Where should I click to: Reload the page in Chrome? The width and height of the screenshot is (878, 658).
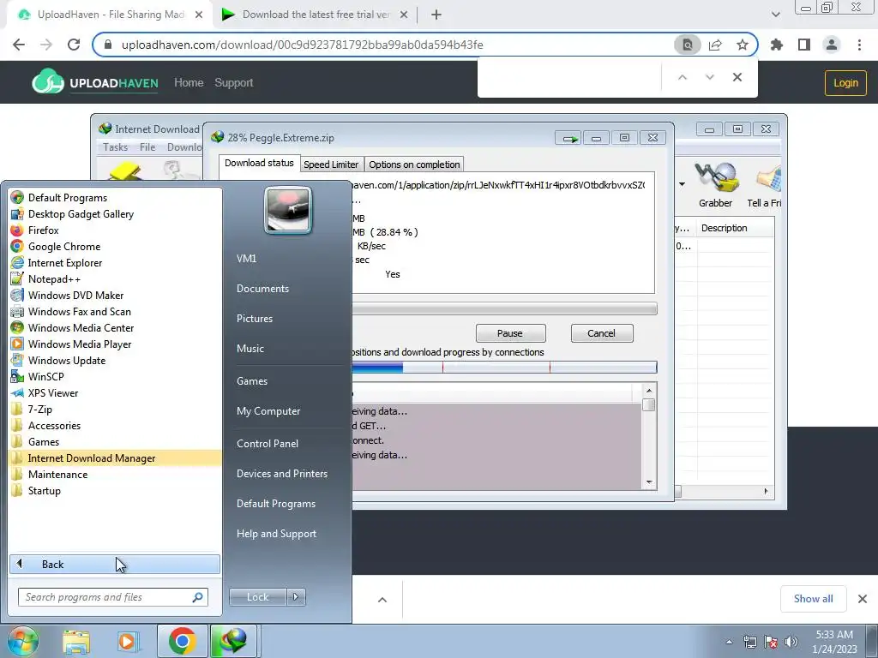tap(74, 45)
